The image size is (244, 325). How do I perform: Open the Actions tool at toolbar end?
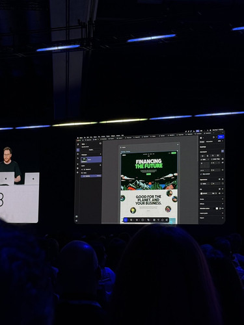pos(167,220)
